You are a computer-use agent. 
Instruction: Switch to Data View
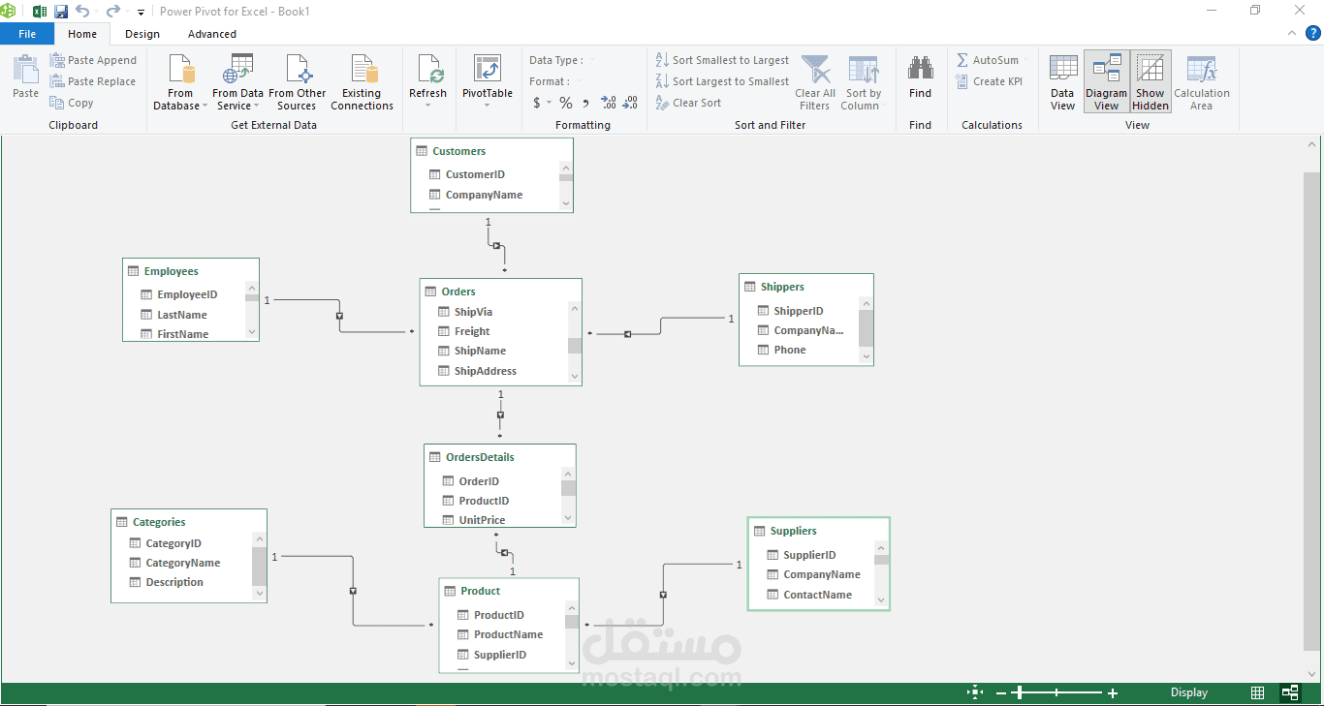click(1063, 82)
